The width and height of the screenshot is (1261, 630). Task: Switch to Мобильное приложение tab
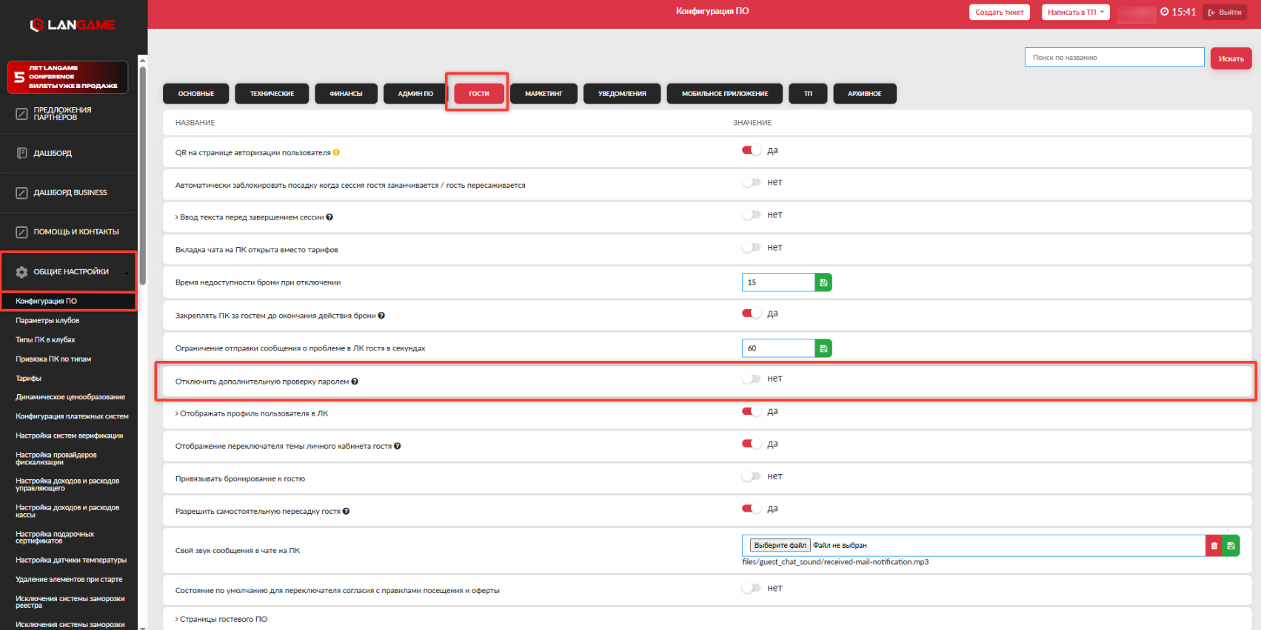pyautogui.click(x=725, y=94)
